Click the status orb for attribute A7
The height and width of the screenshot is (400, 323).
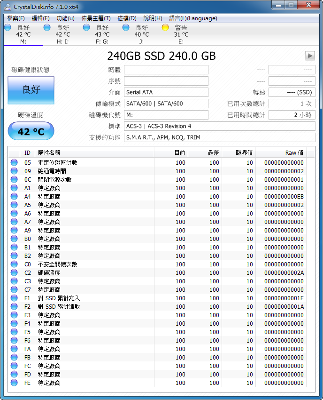(14, 222)
